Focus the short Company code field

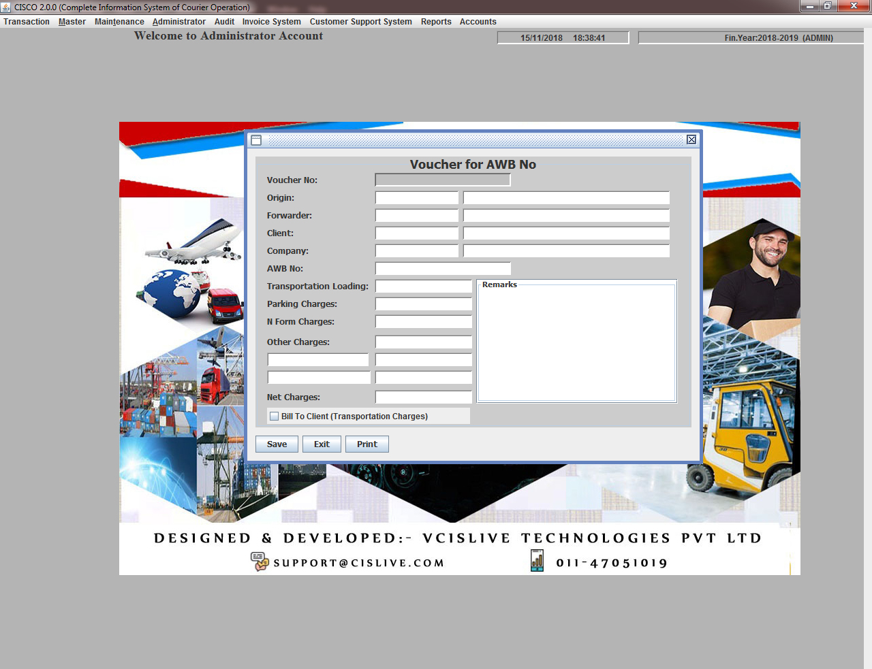(x=417, y=251)
